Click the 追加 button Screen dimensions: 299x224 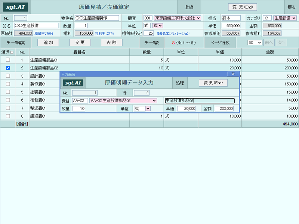pyautogui.click(x=48, y=43)
